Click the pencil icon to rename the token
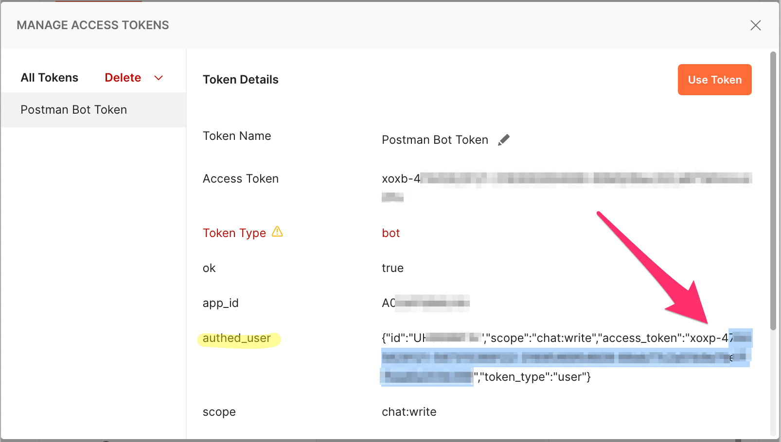 pos(504,139)
